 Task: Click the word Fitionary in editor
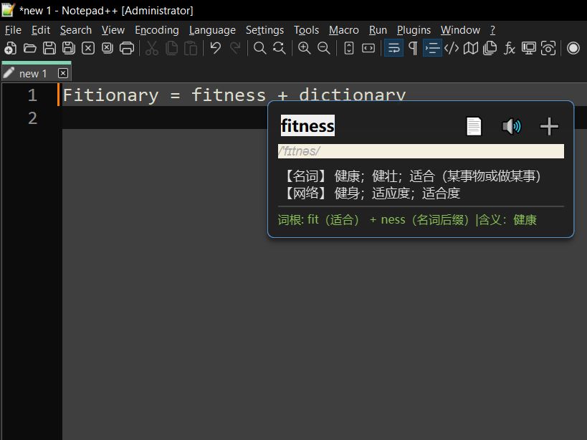pos(111,95)
